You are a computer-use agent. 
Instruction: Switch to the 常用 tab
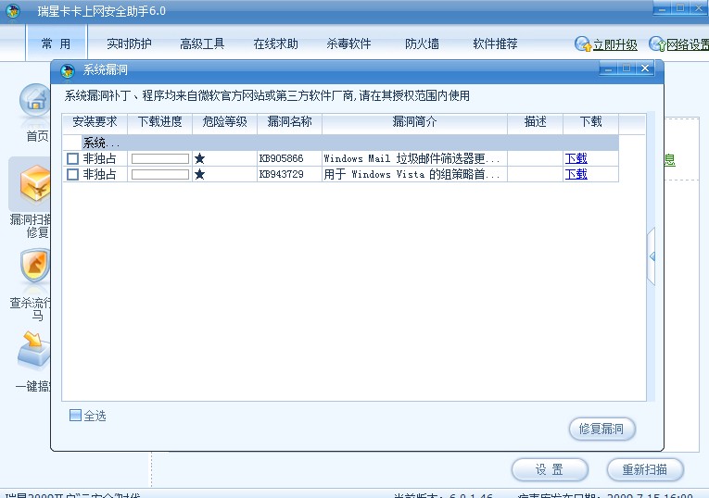(x=56, y=44)
